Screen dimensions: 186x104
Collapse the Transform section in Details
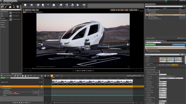point(145,56)
